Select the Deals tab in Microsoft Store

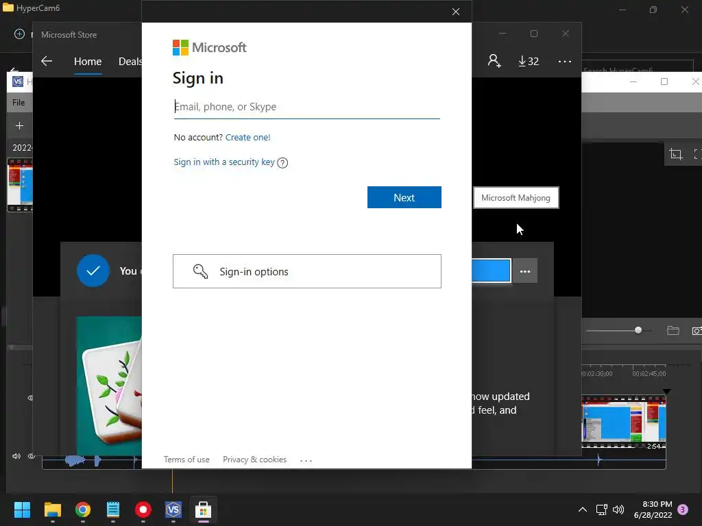[x=130, y=61]
